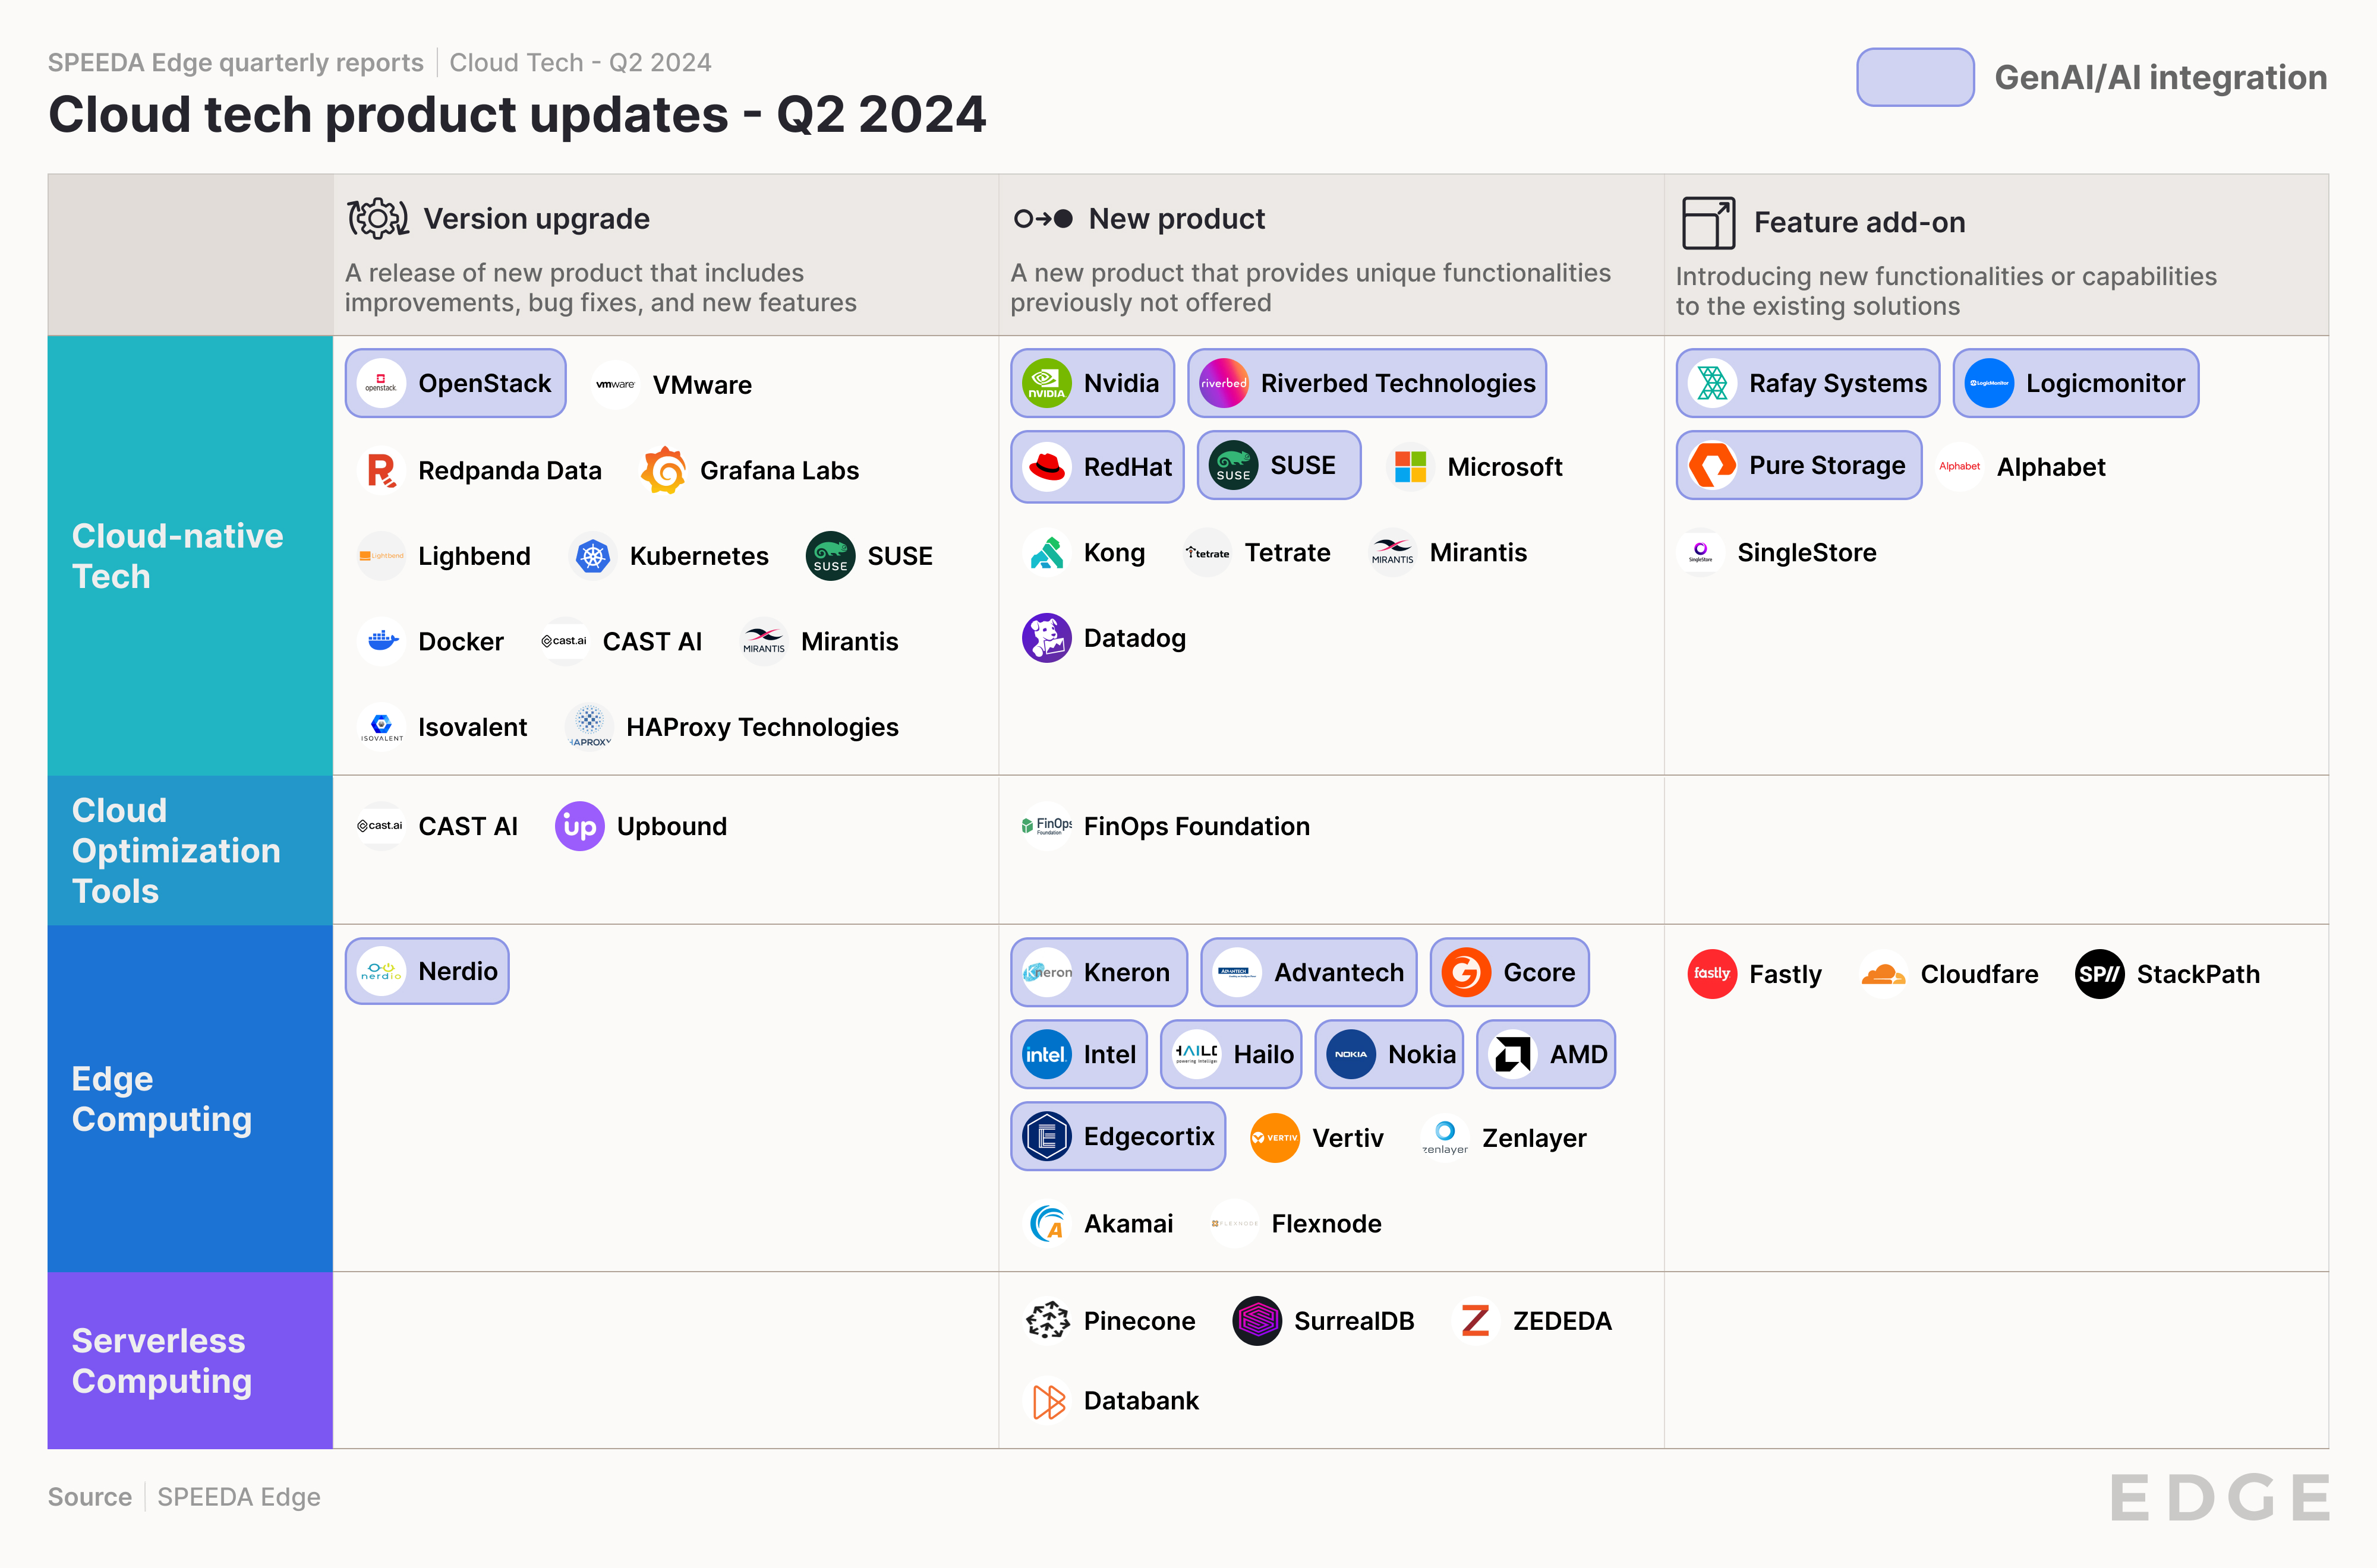Click the Datadog dog logo

(1046, 638)
